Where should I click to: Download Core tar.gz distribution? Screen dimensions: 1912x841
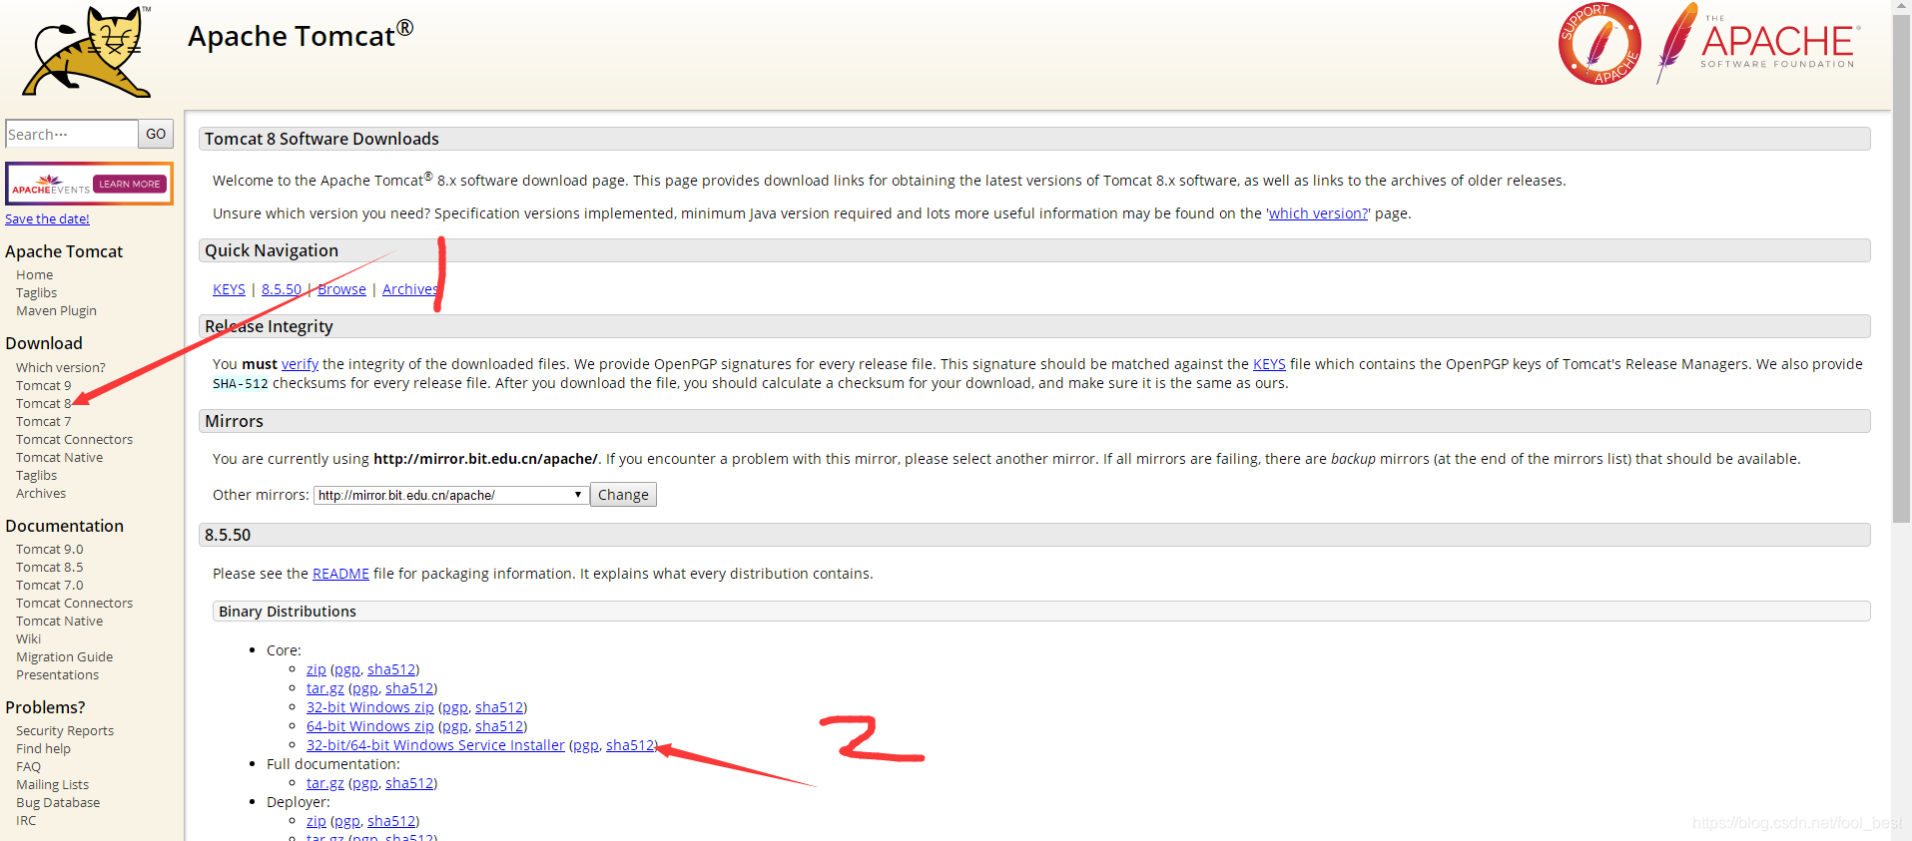pos(324,688)
